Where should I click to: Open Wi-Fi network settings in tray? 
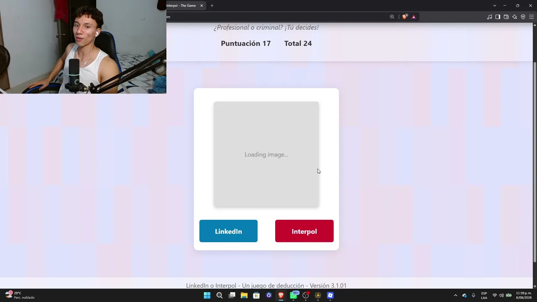click(495, 295)
